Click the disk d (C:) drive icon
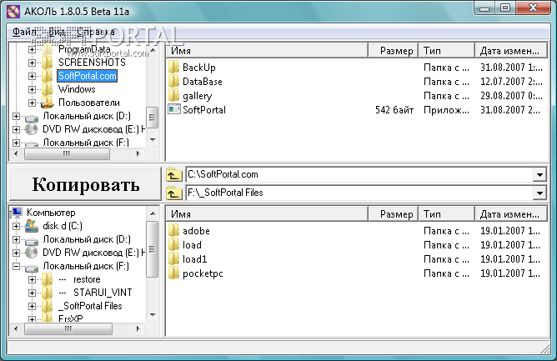 pos(32,226)
